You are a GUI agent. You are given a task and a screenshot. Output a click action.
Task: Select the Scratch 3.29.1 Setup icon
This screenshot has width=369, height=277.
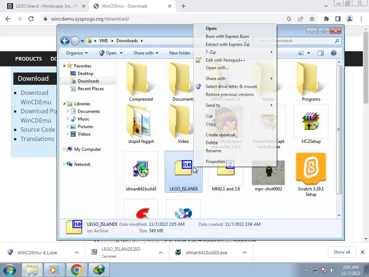click(x=311, y=168)
